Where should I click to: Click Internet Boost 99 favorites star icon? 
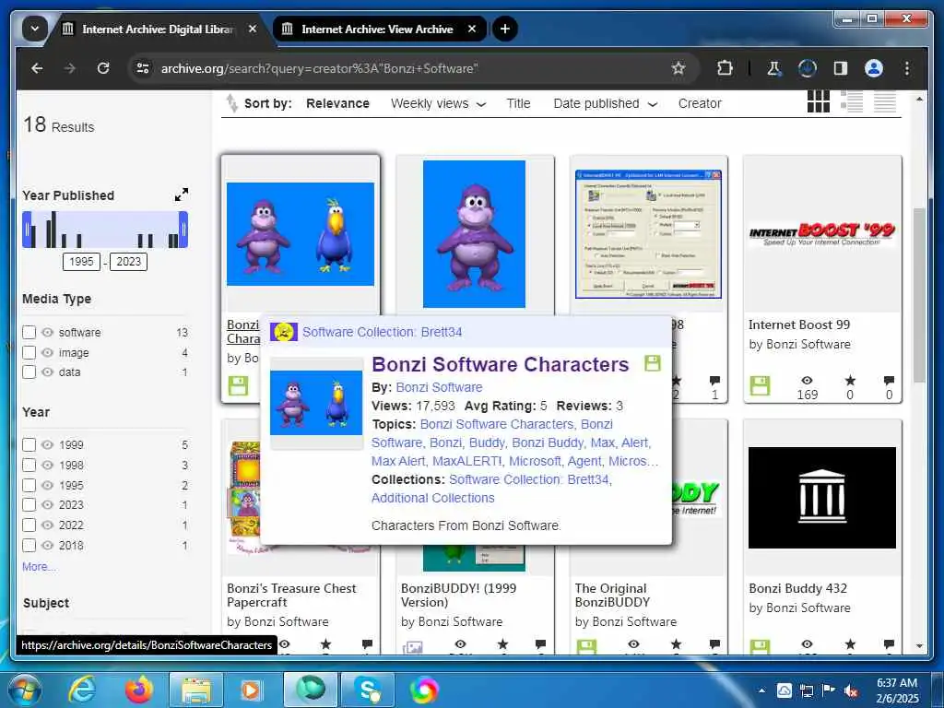point(850,381)
